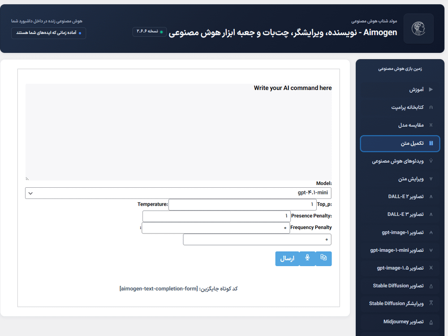Viewport: 448px width, 336px height.
Task: Open the gpt-4.1-mini model dropdown
Action: [x=178, y=193]
